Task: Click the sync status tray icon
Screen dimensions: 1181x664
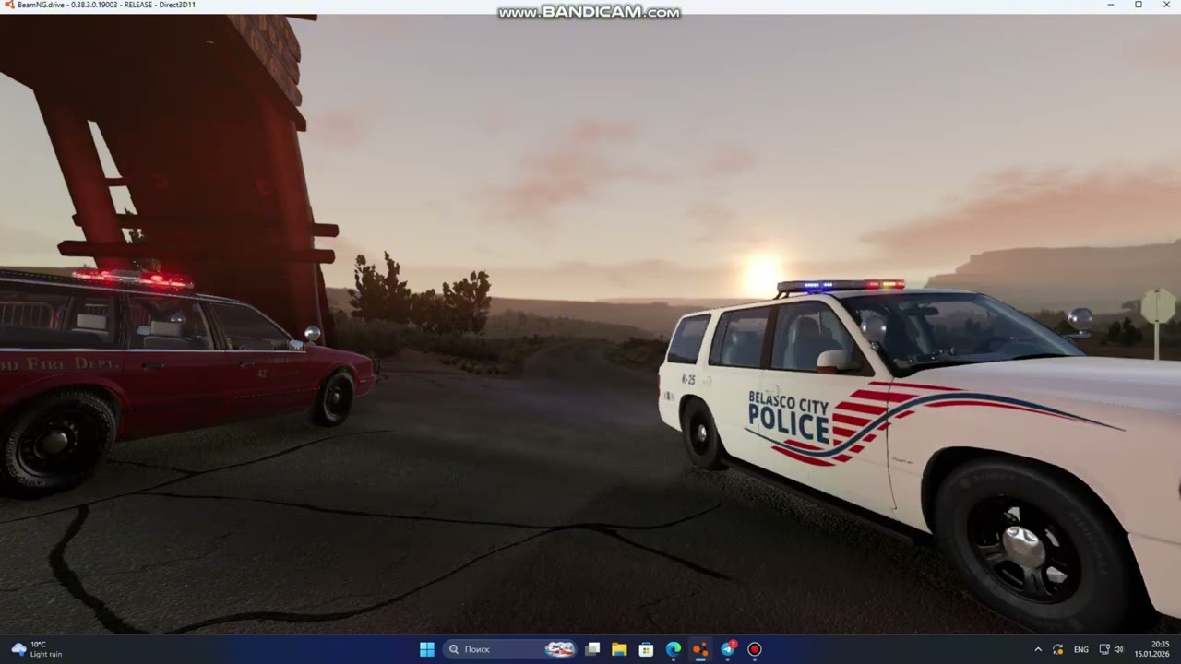Action: pyautogui.click(x=1058, y=649)
